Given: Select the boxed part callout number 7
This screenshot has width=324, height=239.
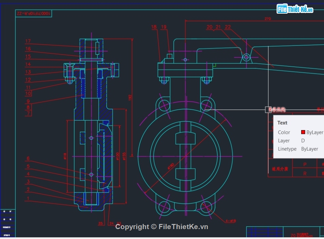Looking at the screenshot, I should 28,113.
